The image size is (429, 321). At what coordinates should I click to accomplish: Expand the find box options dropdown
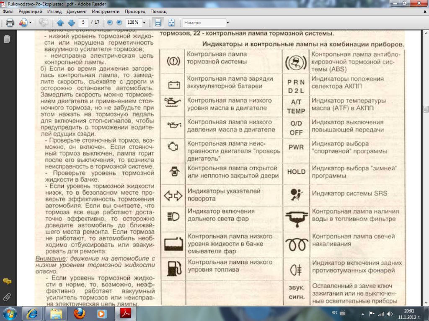pos(227,23)
